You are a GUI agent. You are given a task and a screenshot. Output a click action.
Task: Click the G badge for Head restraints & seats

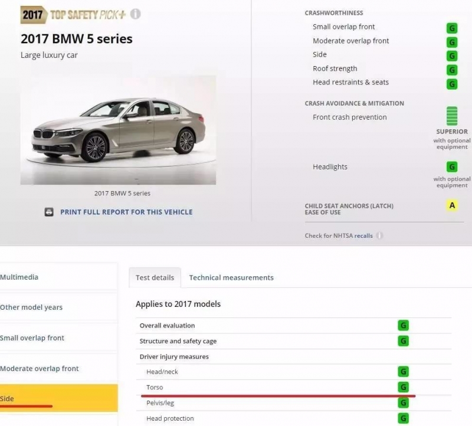pyautogui.click(x=451, y=84)
